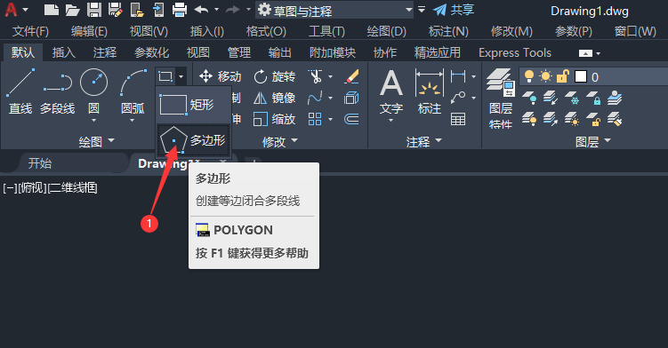Open the application menu arrow beside the A logo
Image resolution: width=668 pixels, height=348 pixels.
[25, 10]
